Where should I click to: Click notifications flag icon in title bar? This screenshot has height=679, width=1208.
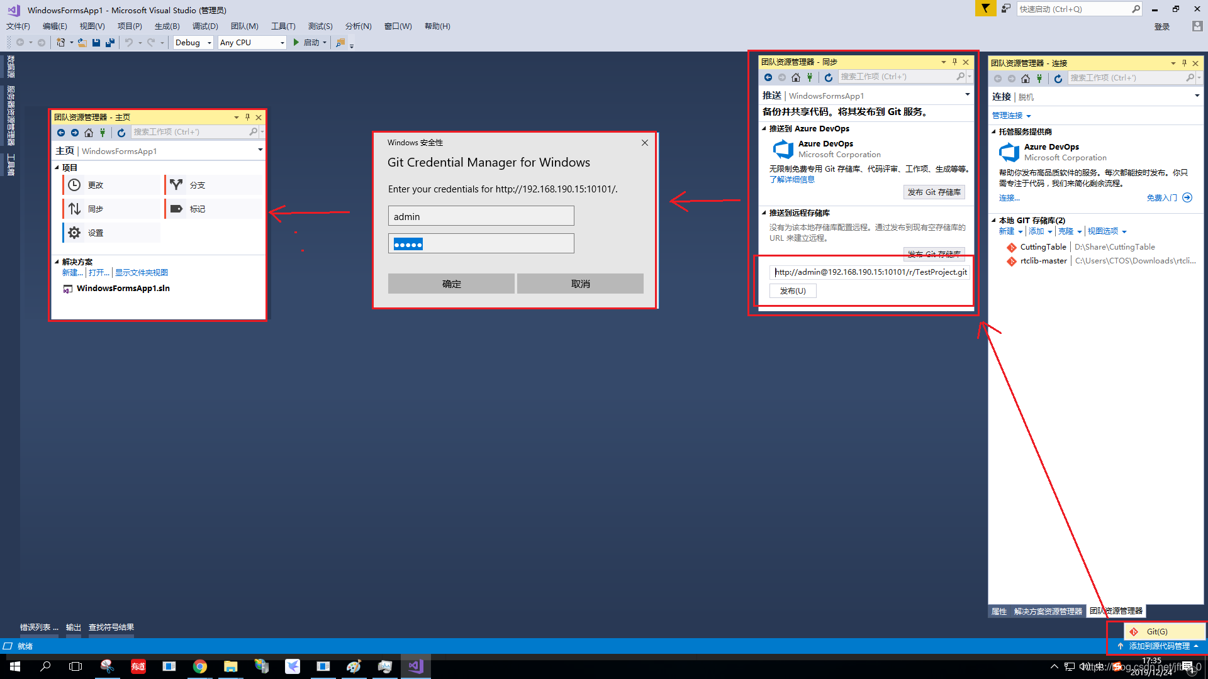[985, 9]
